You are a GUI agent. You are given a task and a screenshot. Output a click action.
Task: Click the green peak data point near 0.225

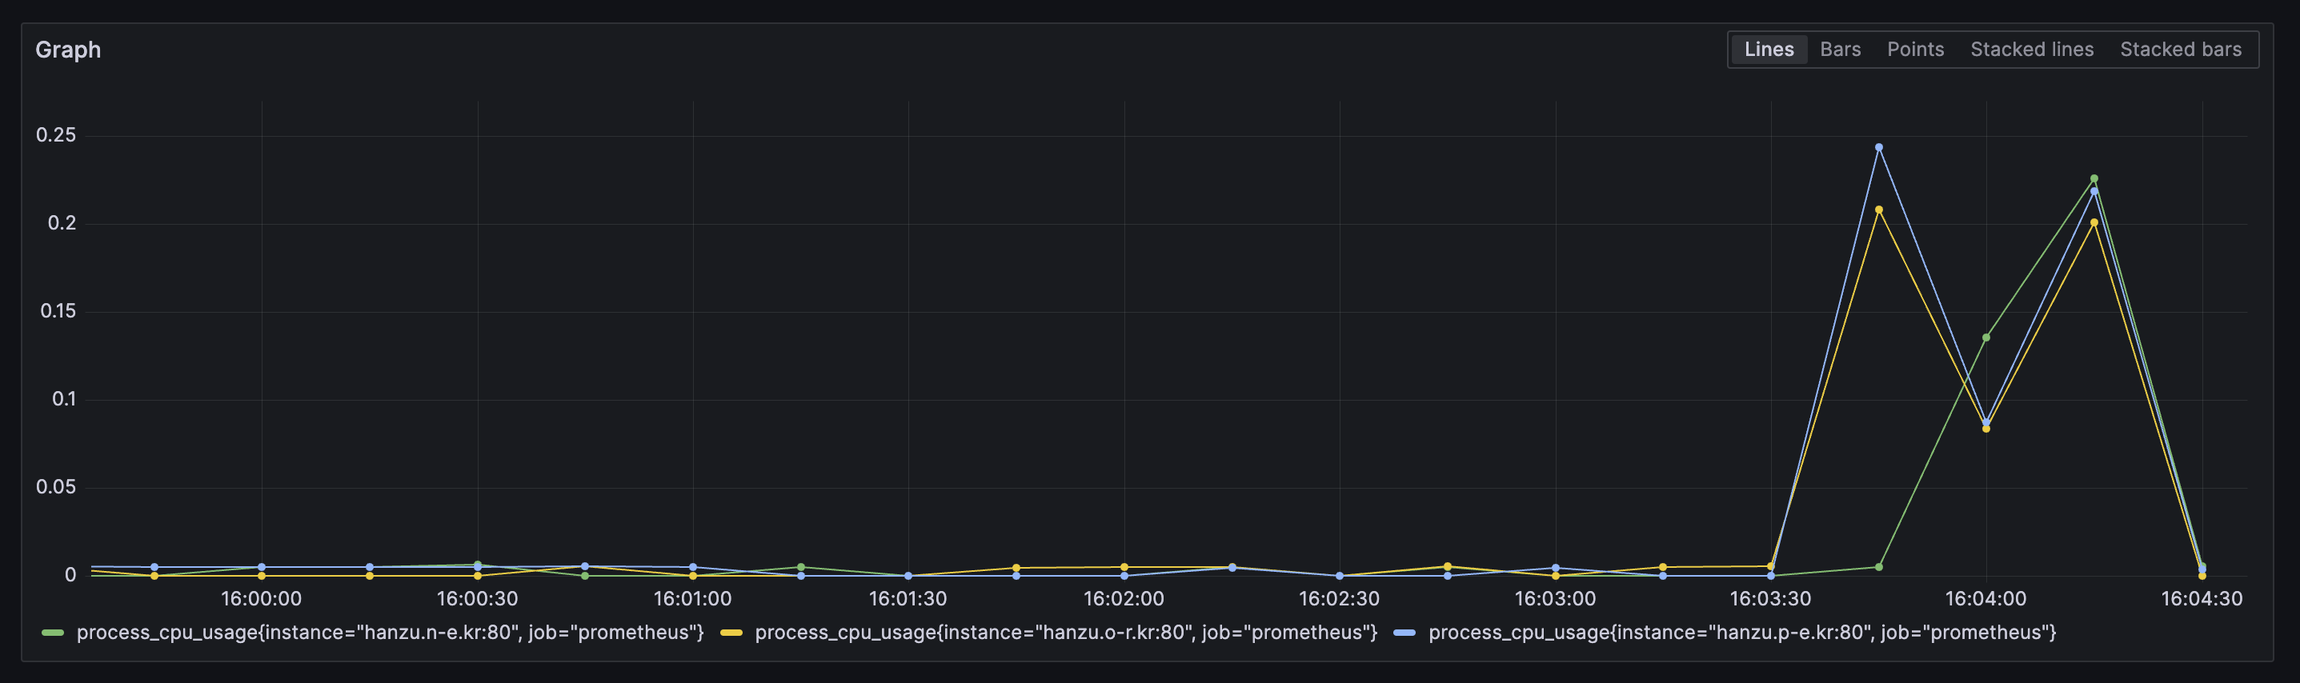coord(2094,178)
